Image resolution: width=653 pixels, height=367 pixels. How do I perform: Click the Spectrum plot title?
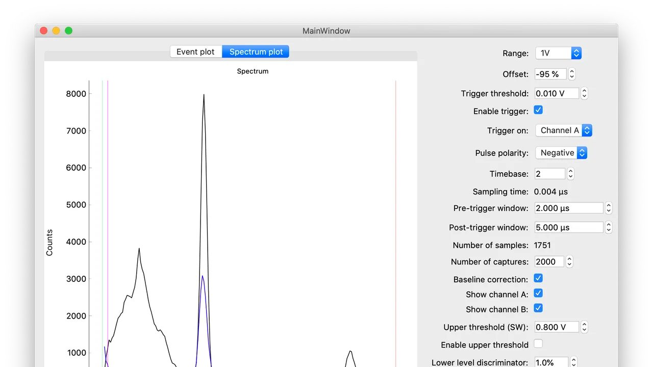point(253,71)
